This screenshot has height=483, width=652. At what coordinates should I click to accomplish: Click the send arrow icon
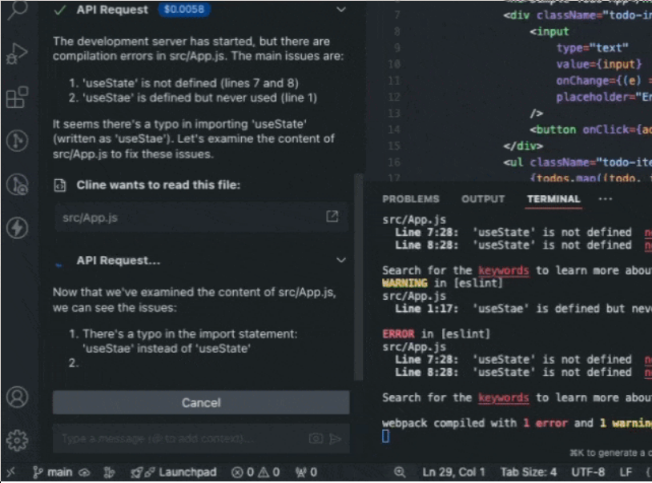(335, 438)
